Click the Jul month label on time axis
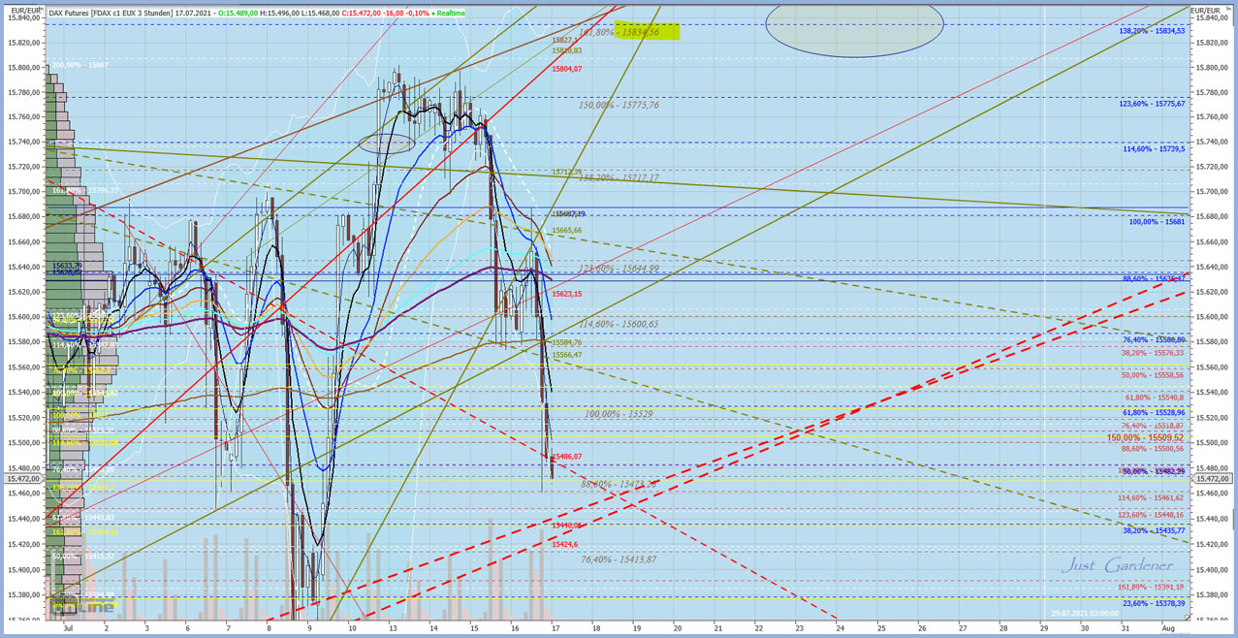This screenshot has height=638, width=1238. [67, 628]
